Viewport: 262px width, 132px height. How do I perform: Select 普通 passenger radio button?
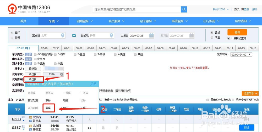[212, 32]
